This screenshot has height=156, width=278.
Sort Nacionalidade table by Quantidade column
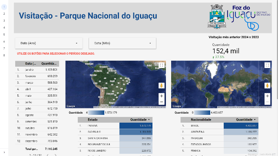(246, 120)
